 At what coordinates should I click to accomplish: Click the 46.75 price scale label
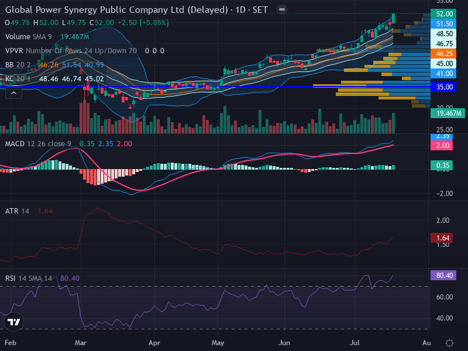(x=443, y=44)
